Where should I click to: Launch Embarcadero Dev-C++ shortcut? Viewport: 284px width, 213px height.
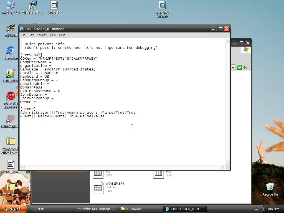point(10,100)
